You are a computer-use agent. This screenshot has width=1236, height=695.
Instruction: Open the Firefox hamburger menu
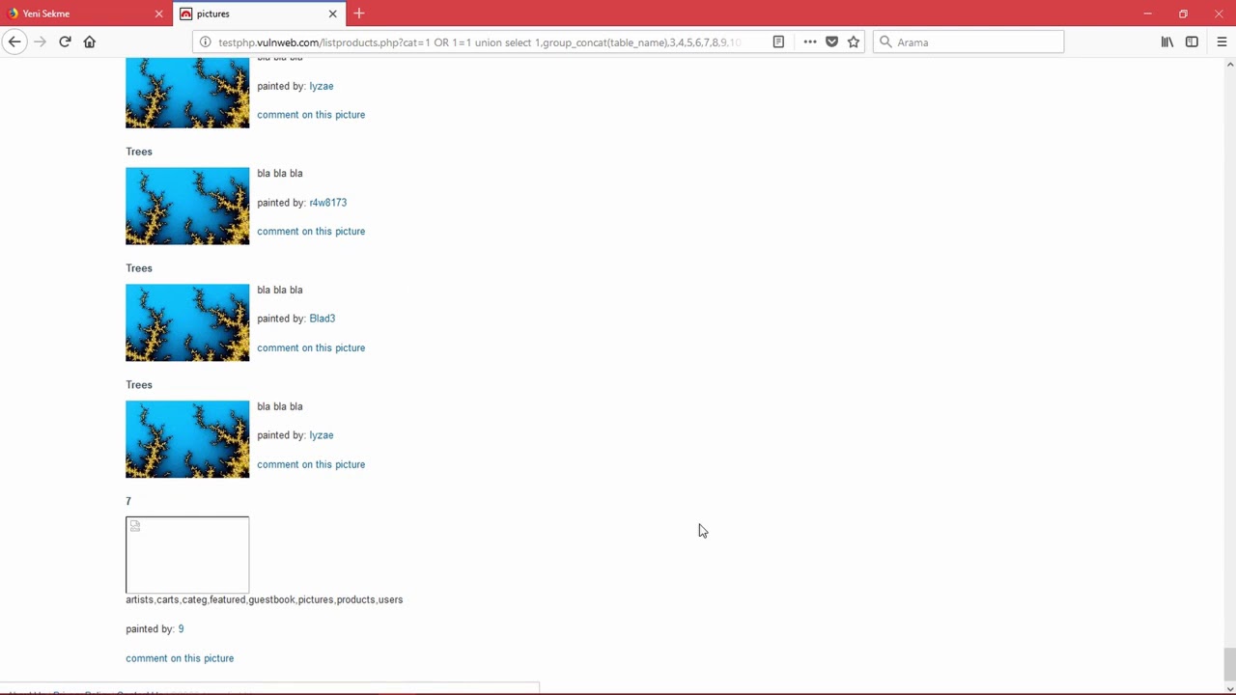1222,42
